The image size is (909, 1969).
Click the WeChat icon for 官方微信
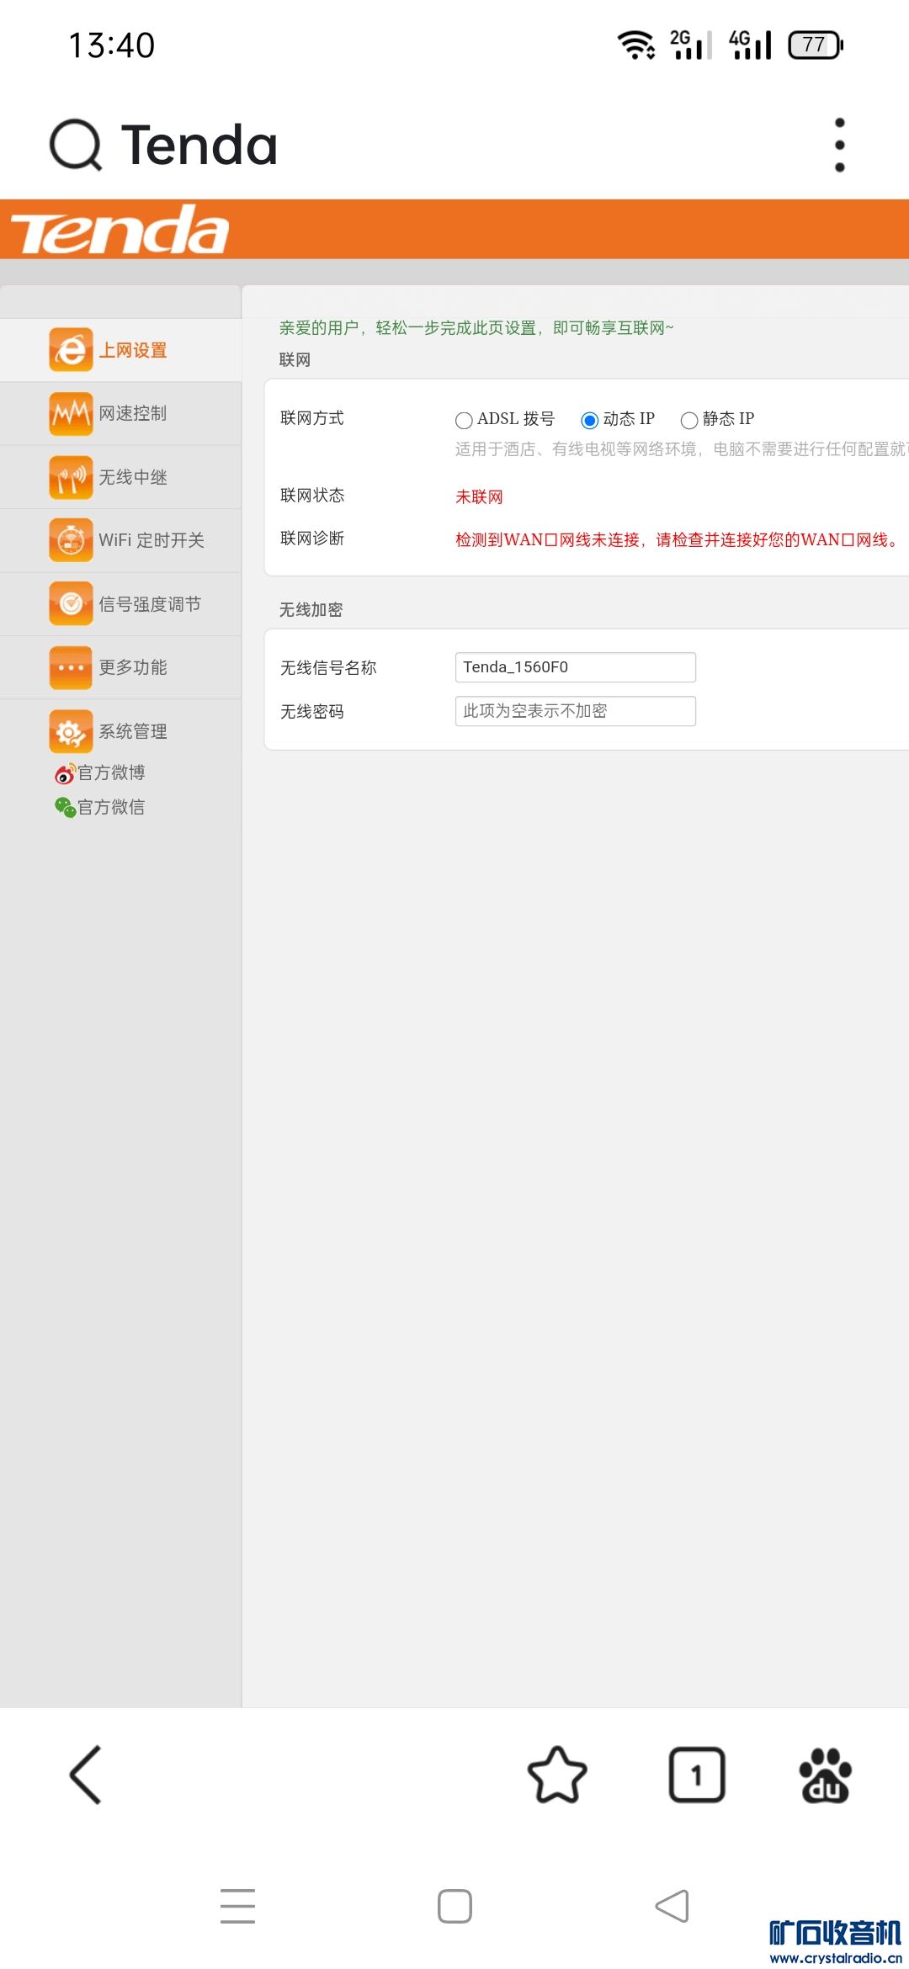(65, 807)
